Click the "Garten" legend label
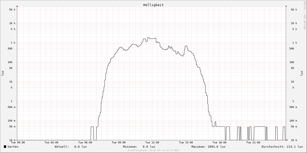The image size is (307, 153). pyautogui.click(x=13, y=147)
